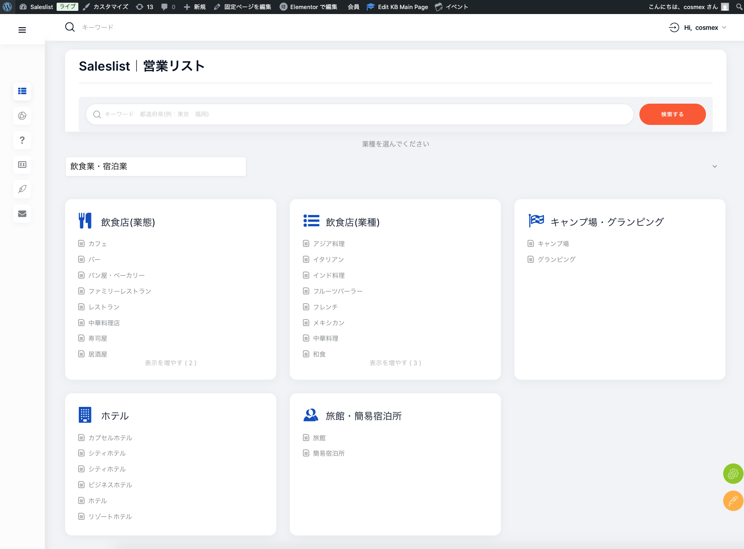Image resolution: width=744 pixels, height=549 pixels.
Task: Click the WordPress logo in admin bar
Action: (7, 7)
